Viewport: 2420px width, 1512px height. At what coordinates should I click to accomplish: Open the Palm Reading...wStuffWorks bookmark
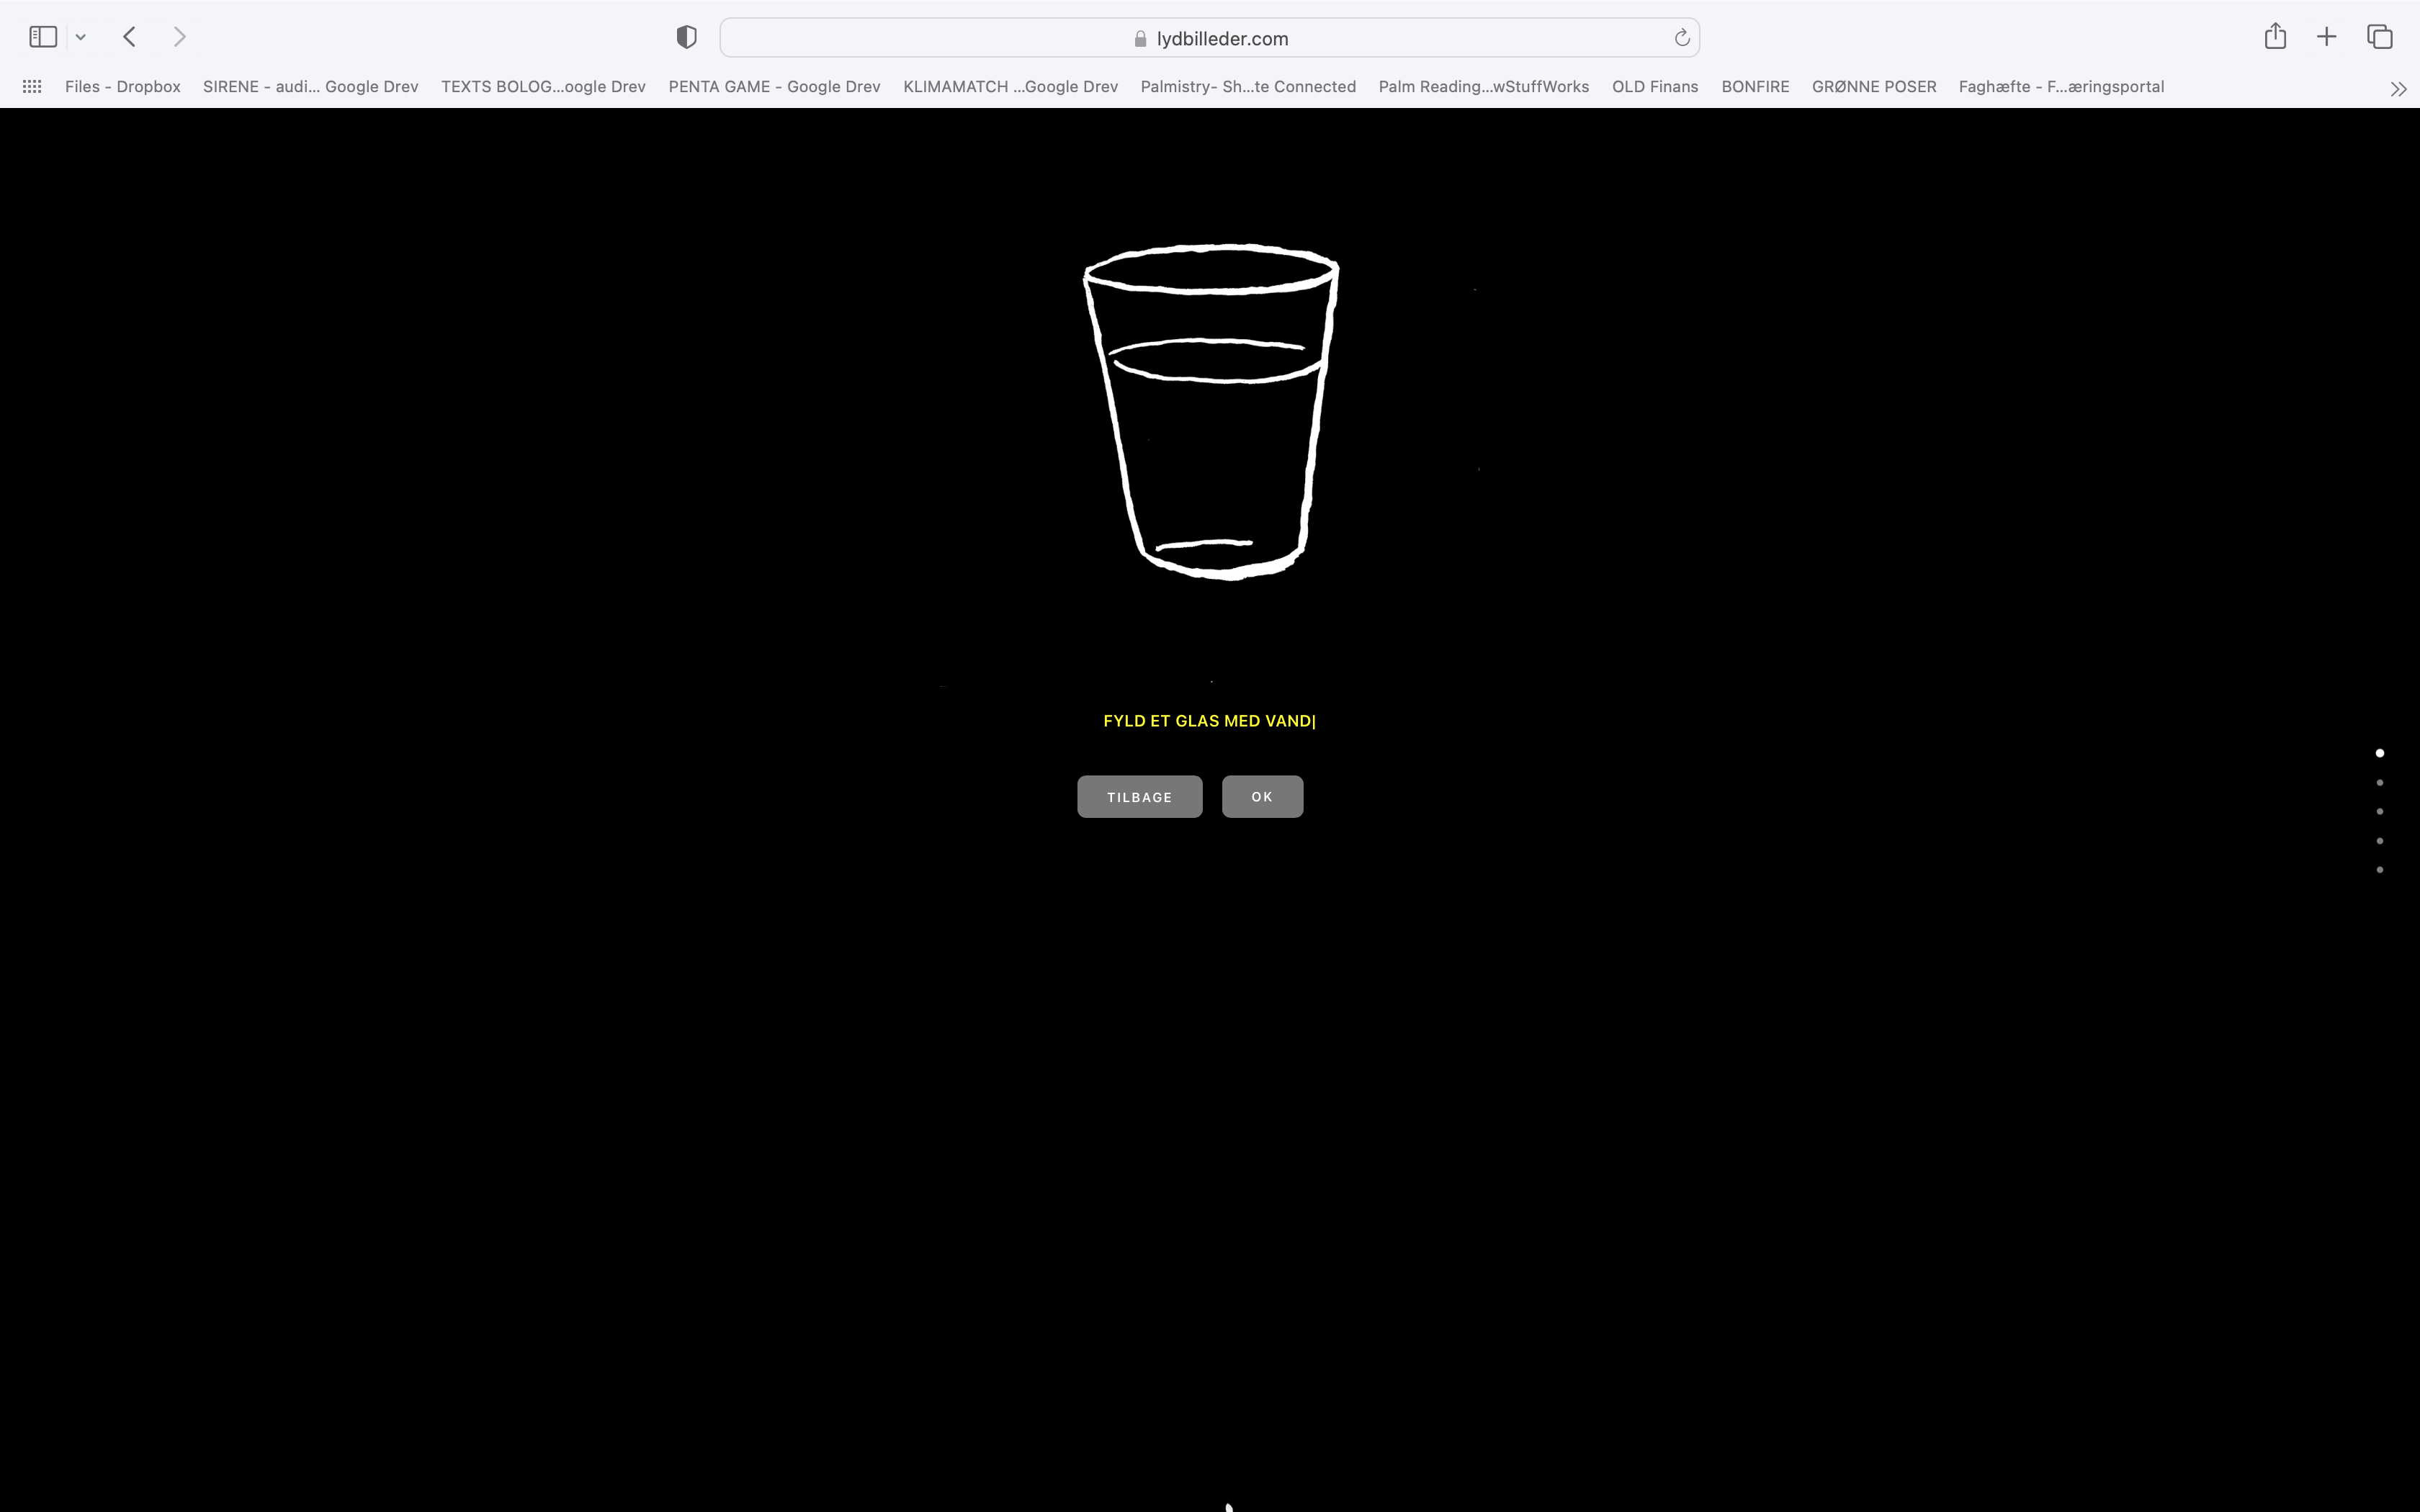pyautogui.click(x=1483, y=87)
